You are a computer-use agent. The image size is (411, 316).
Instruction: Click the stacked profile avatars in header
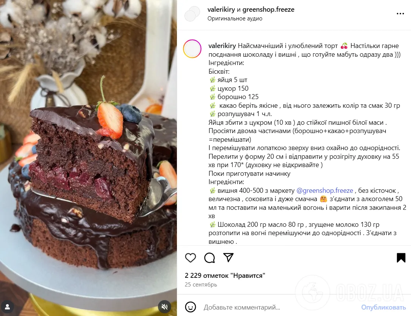click(192, 14)
